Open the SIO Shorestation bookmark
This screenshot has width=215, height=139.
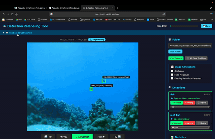click(57, 20)
